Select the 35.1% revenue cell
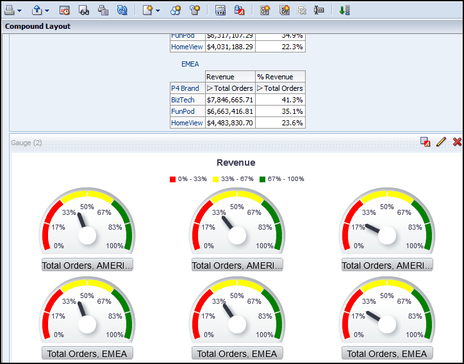This screenshot has width=464, height=364. tap(280, 111)
